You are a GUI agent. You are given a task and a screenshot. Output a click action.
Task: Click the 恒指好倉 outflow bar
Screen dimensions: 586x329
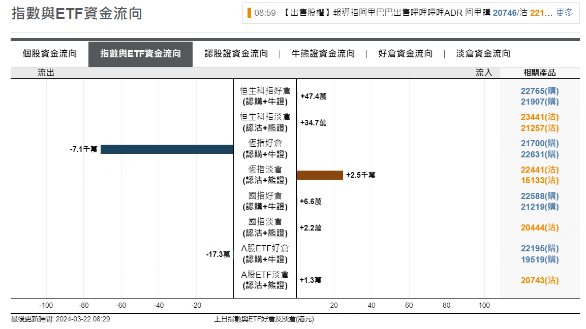pos(167,149)
